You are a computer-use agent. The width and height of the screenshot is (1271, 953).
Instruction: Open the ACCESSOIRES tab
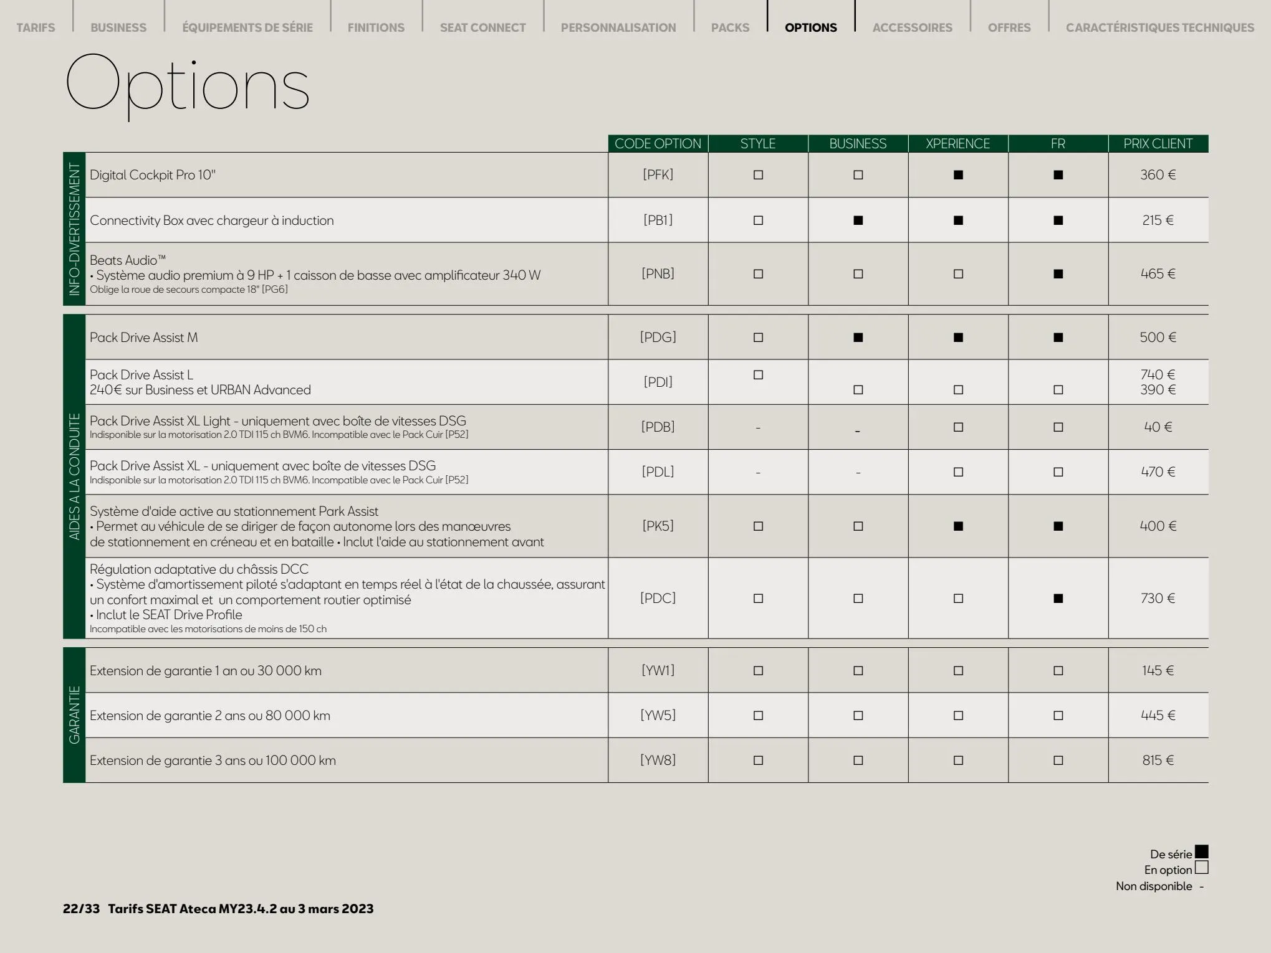tap(913, 27)
